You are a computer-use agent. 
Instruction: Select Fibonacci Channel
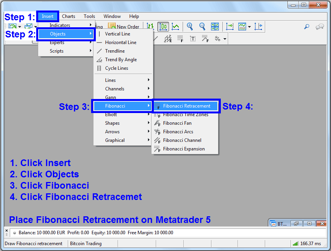(185, 140)
